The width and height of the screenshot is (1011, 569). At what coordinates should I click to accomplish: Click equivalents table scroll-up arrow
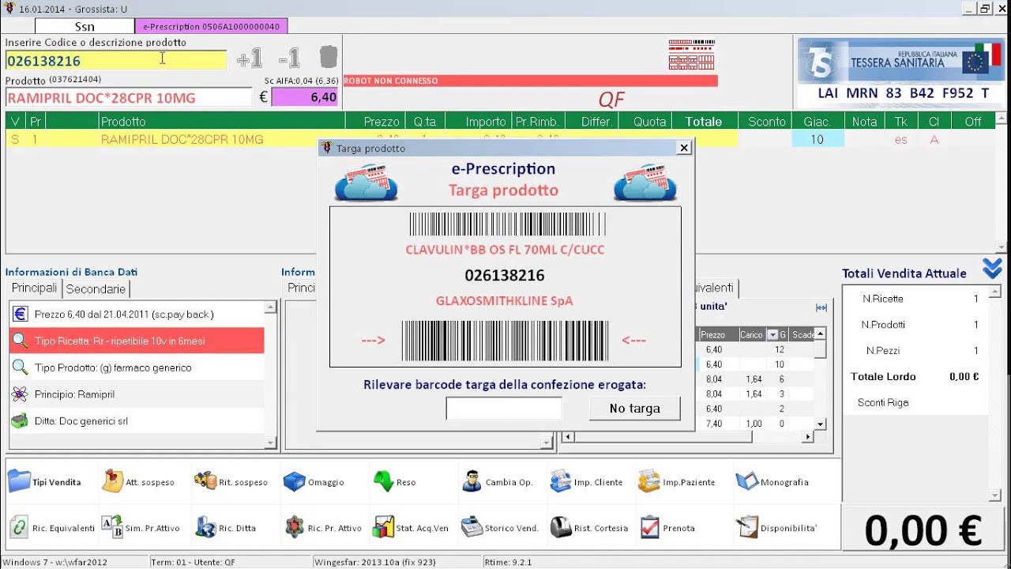pyautogui.click(x=820, y=333)
